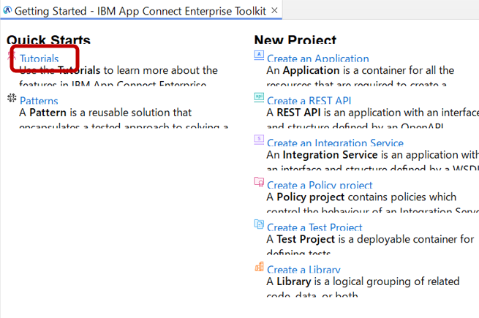Click the Create an Application link

(x=317, y=58)
